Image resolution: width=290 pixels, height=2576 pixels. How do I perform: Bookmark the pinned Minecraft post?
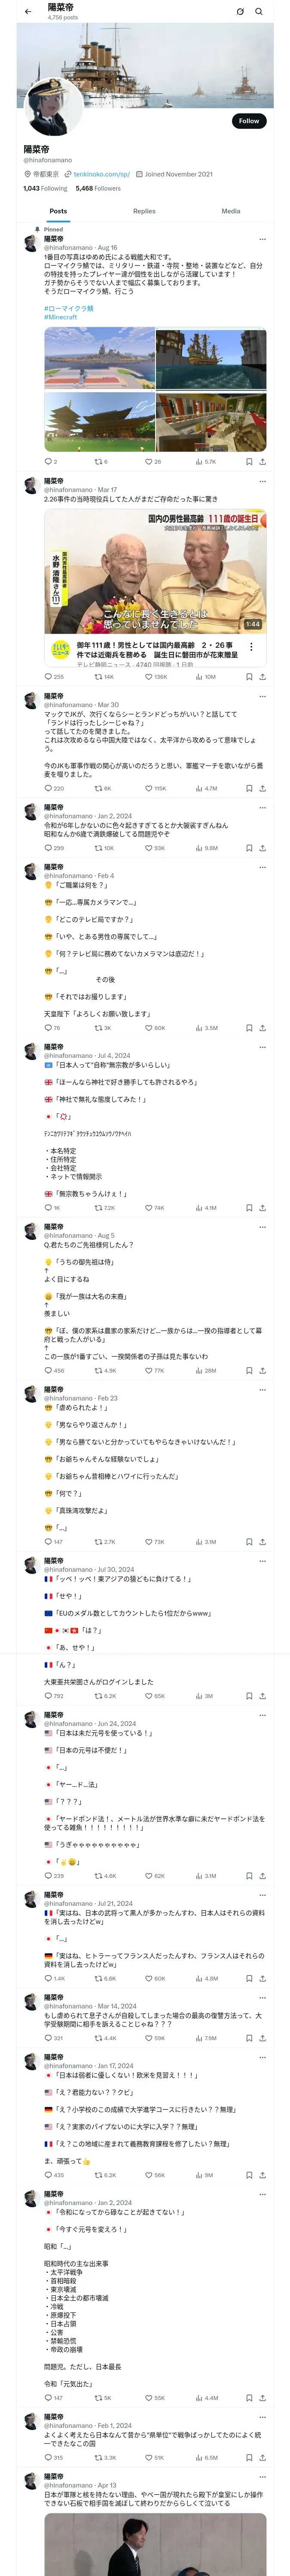tap(249, 462)
